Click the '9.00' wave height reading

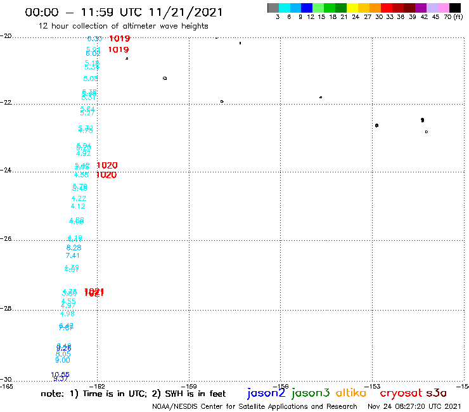coord(63,360)
